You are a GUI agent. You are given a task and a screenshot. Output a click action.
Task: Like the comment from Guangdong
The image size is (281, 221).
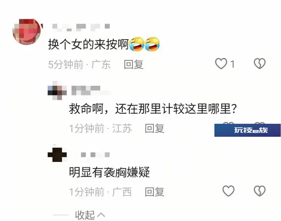pyautogui.click(x=221, y=64)
